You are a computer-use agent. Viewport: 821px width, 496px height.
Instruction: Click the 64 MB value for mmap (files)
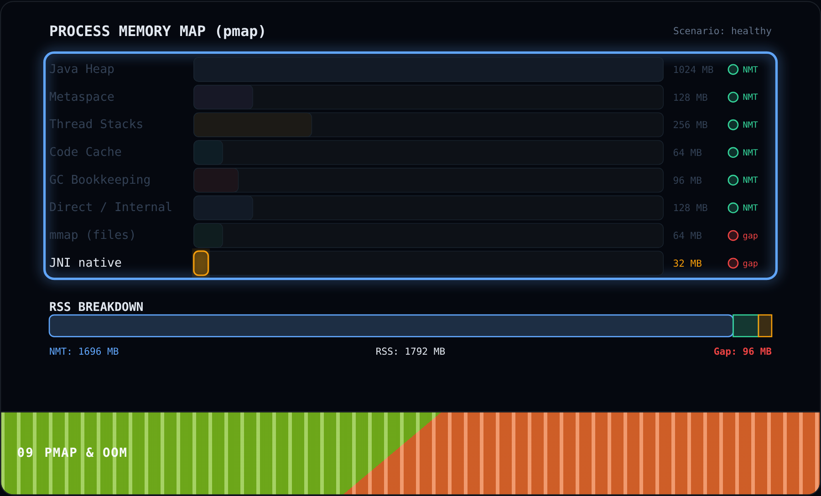(x=687, y=236)
